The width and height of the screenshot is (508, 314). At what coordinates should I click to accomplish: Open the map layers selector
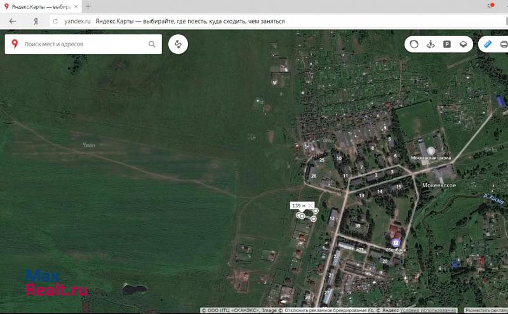[x=464, y=44]
